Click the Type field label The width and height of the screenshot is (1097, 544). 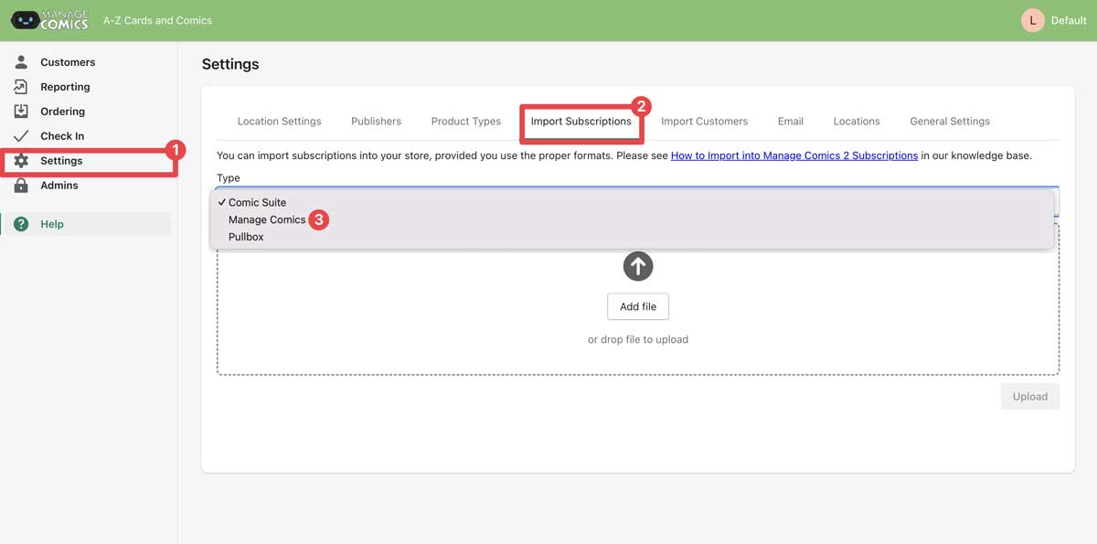[229, 178]
